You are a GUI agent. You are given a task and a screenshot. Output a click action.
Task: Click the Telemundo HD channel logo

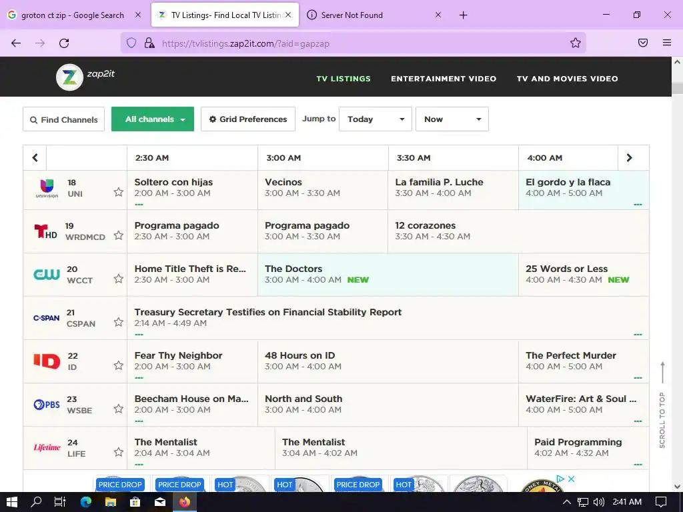(45, 231)
